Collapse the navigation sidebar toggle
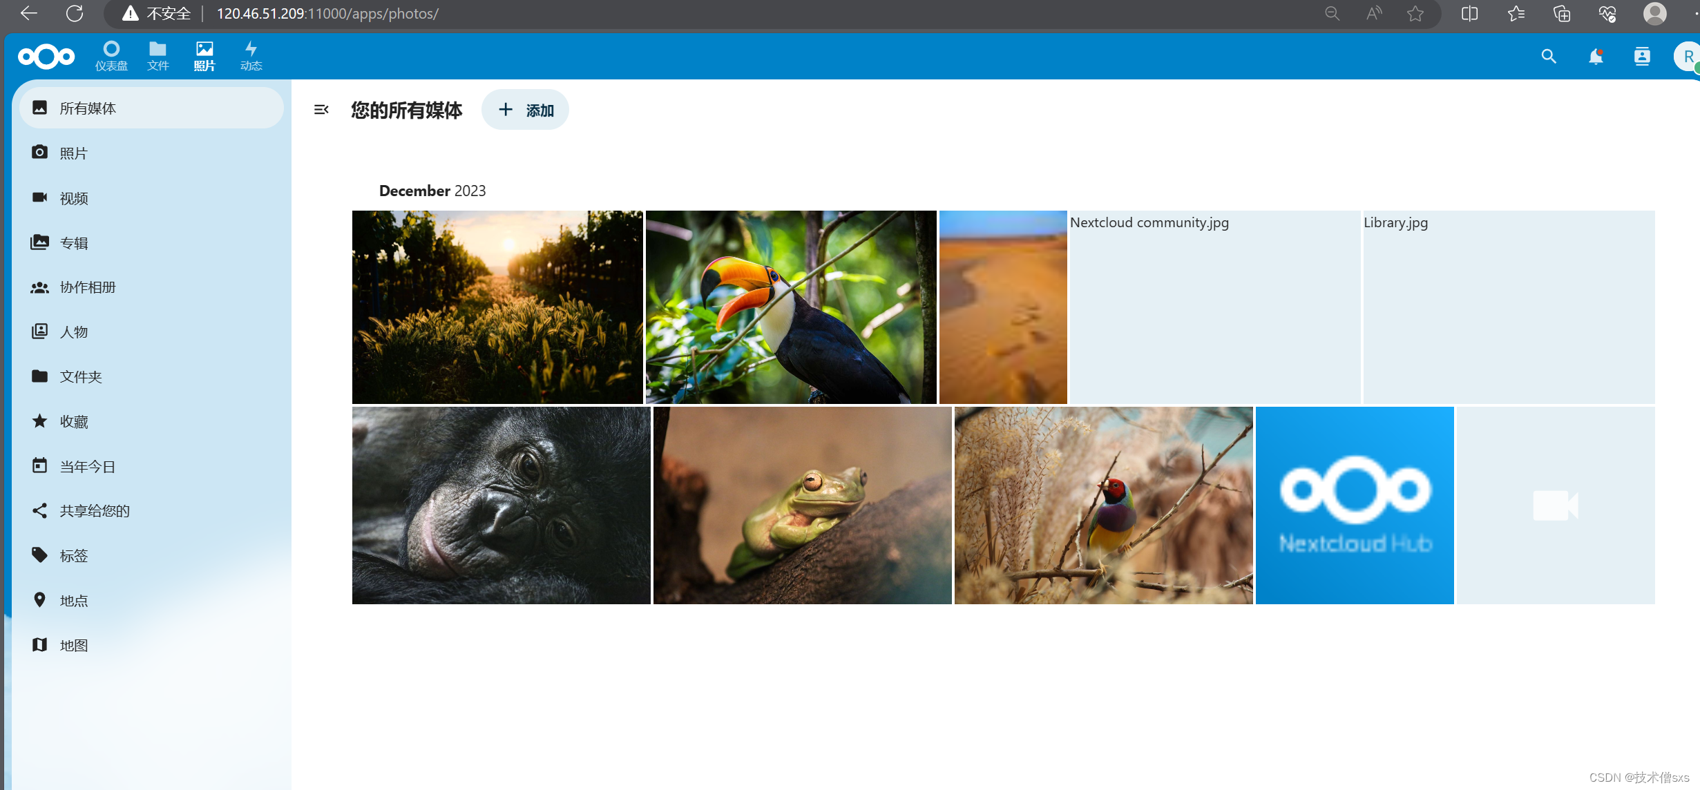This screenshot has width=1700, height=790. click(321, 110)
